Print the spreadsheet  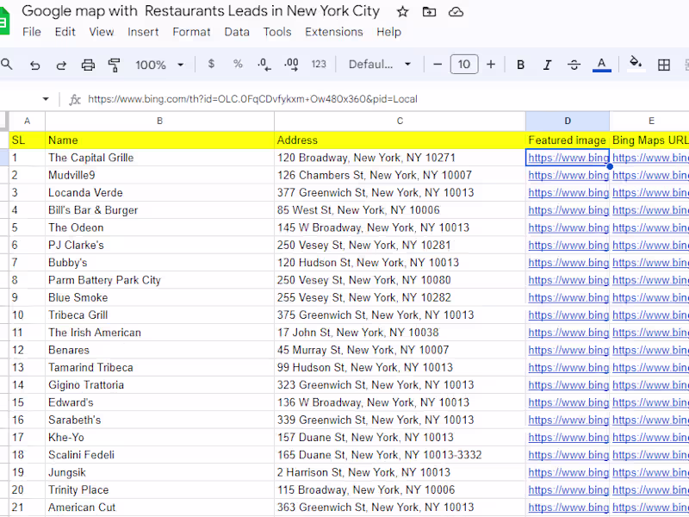tap(88, 65)
